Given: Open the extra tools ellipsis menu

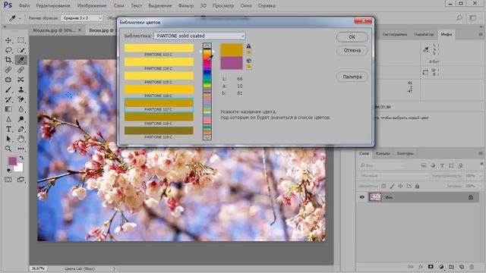Looking at the screenshot, I should tap(21, 149).
